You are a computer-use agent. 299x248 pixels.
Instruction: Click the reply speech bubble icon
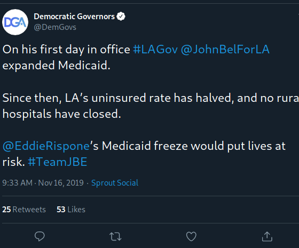pyautogui.click(x=40, y=236)
